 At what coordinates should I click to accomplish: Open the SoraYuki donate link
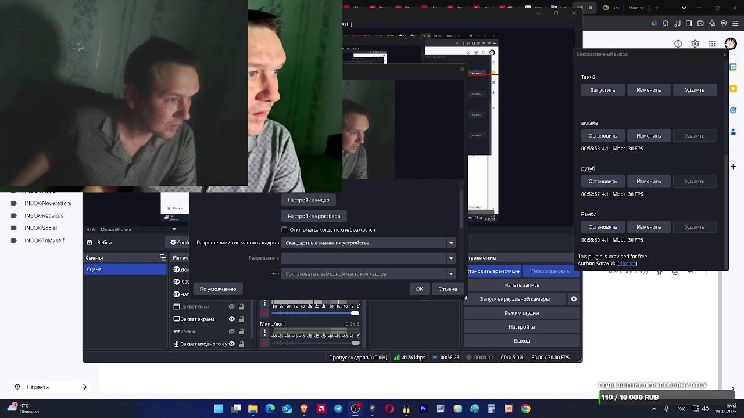point(627,264)
